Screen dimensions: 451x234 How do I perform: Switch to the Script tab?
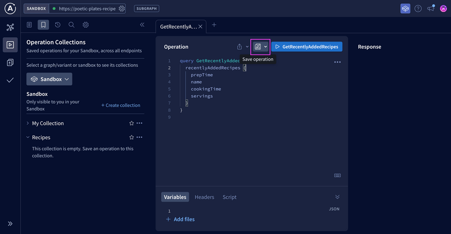230,197
